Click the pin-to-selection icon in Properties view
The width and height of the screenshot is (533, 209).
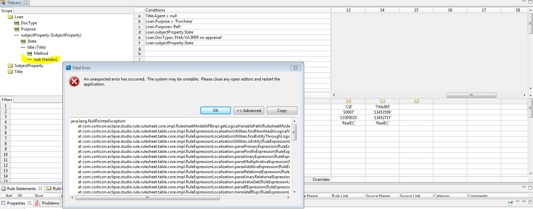coord(510,203)
